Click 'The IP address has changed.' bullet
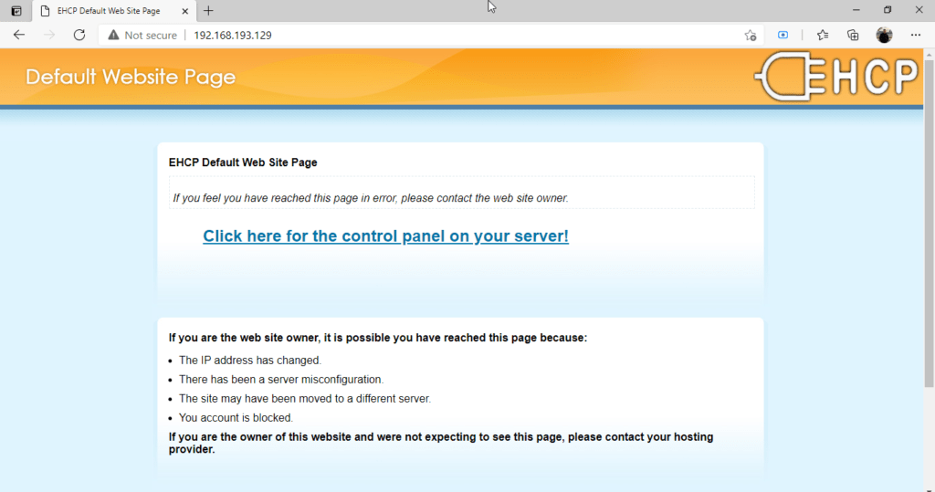 click(250, 361)
